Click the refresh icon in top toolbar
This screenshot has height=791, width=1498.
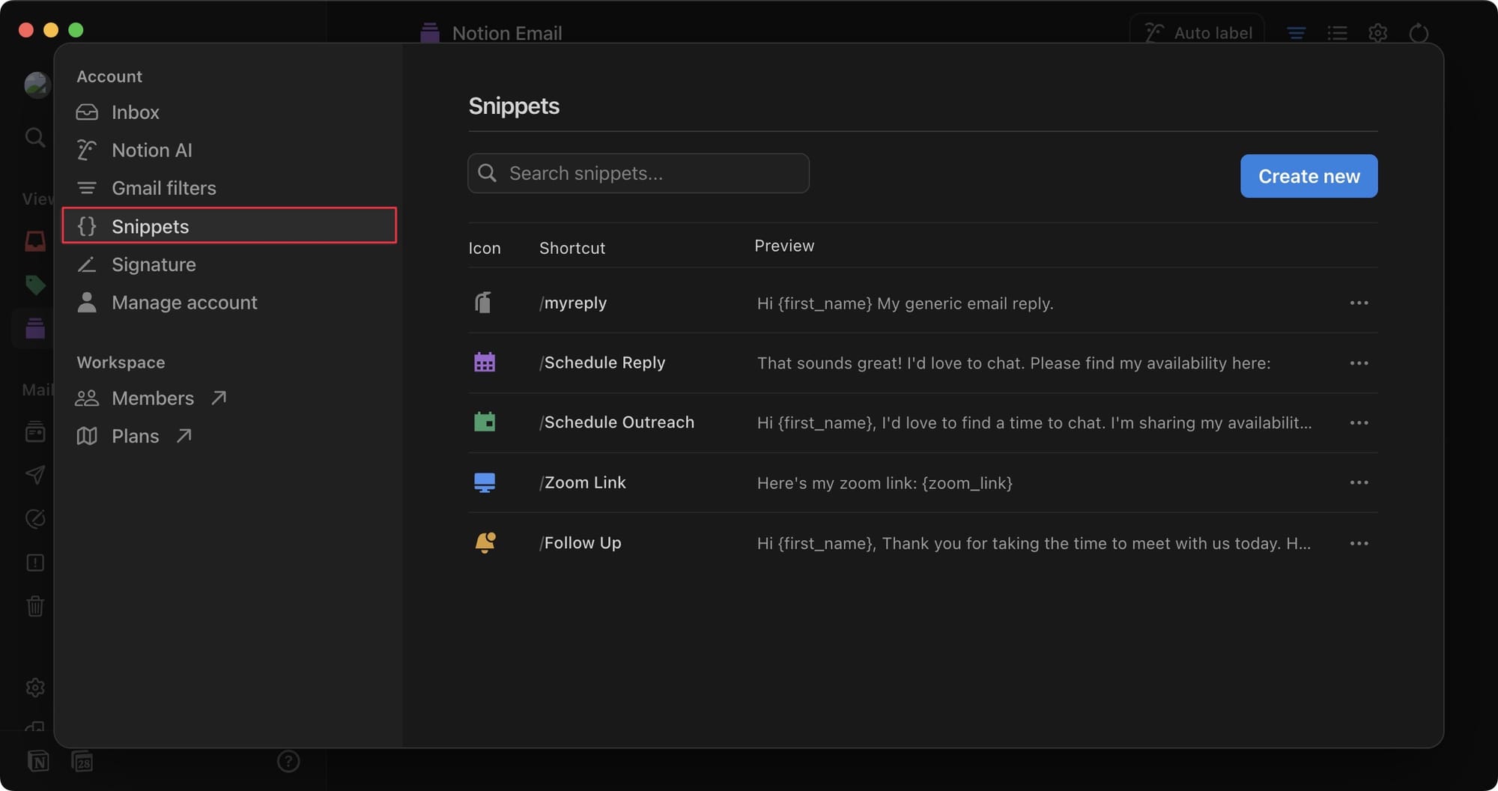point(1419,33)
